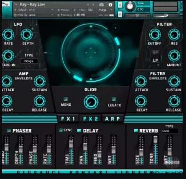186x179 pixels.
Task: Enable the Mono checkbox
Action: tap(65, 99)
